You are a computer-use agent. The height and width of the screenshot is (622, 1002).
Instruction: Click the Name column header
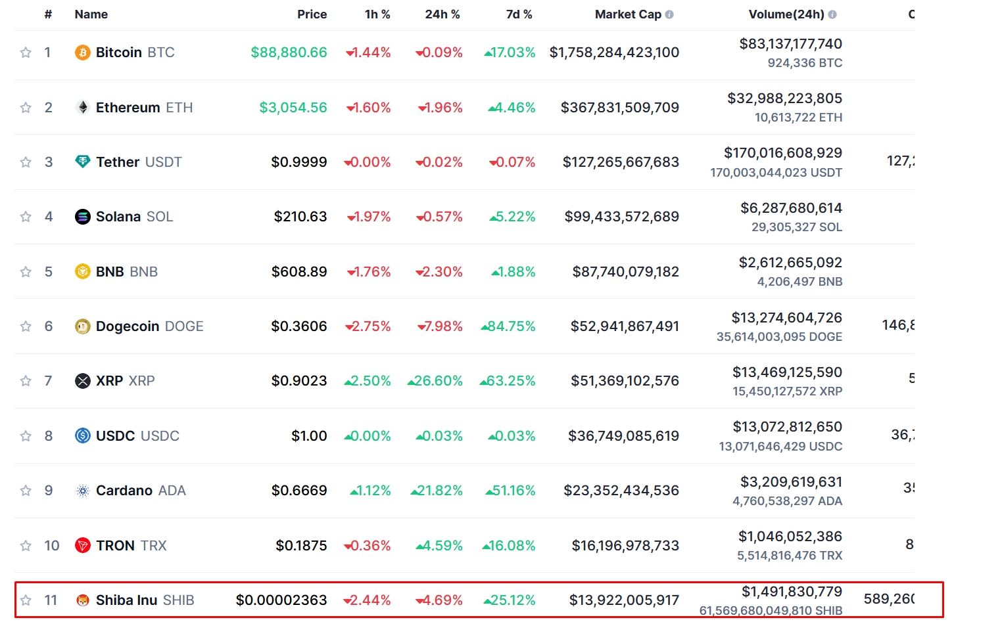click(x=91, y=14)
